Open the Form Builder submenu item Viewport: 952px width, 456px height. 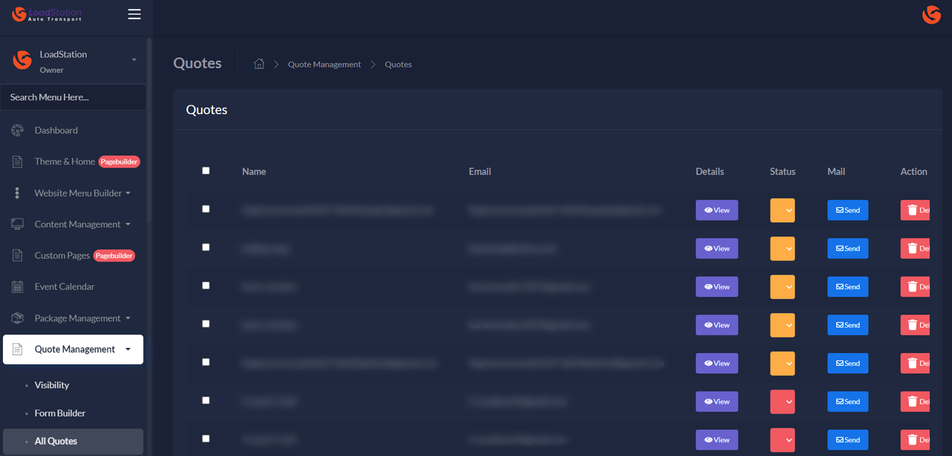coord(60,413)
